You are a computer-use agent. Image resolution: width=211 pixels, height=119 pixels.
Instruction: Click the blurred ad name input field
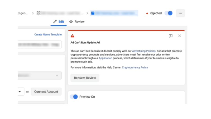(x=40, y=44)
